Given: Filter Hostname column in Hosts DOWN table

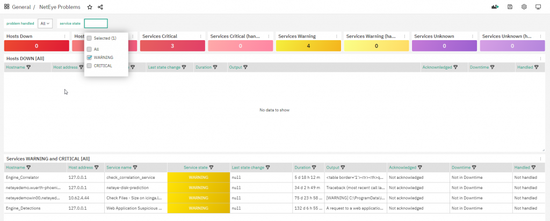Looking at the screenshot, I should (x=29, y=67).
